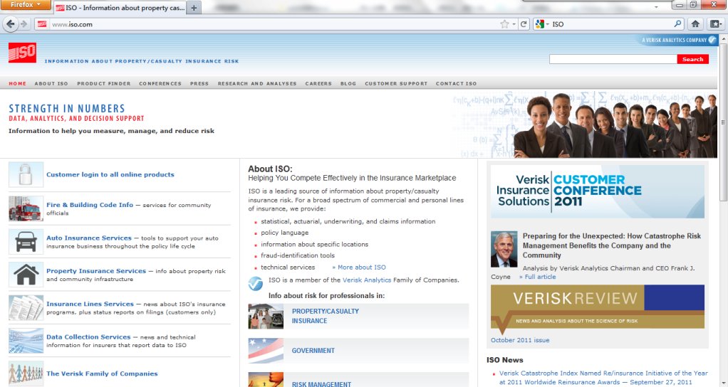Open RESEARCH AND ANALYSES menu item
This screenshot has height=387, width=728.
point(257,83)
